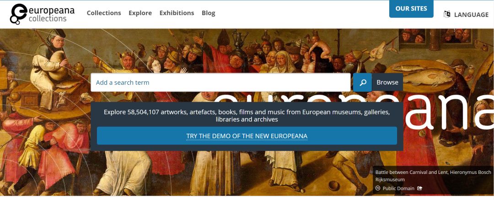The image size is (494, 200).
Task: Go to Exhibitions in the top navigation
Action: (x=177, y=13)
